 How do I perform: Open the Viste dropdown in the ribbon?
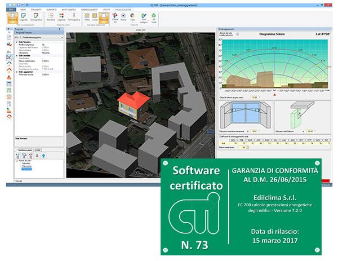click(x=132, y=17)
